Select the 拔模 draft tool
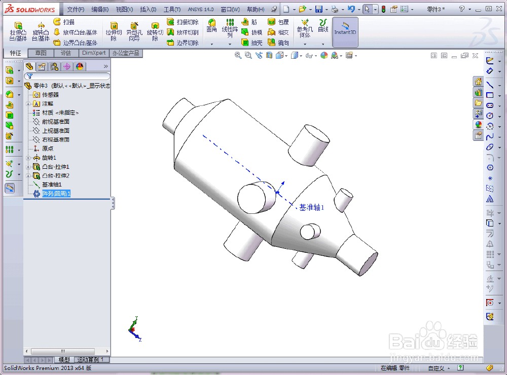Viewport: 507px width, 375px height. tap(251, 32)
